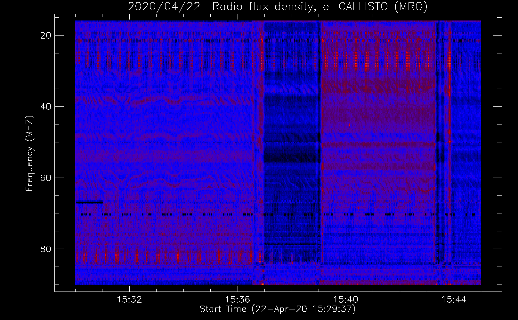Click the '60' frequency tick label
The width and height of the screenshot is (518, 320).
46,178
